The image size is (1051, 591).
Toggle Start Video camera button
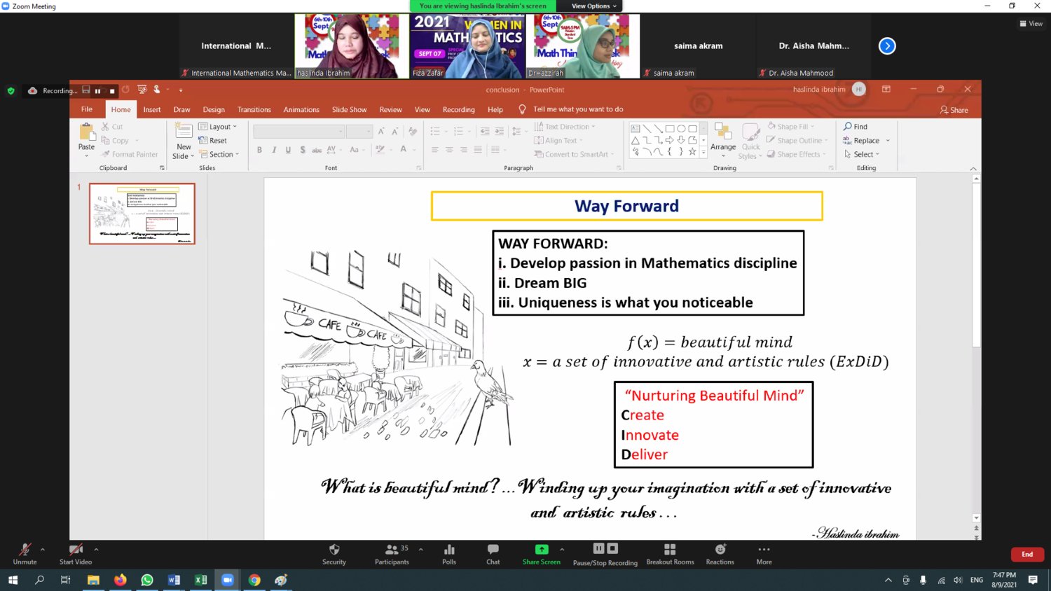(76, 550)
